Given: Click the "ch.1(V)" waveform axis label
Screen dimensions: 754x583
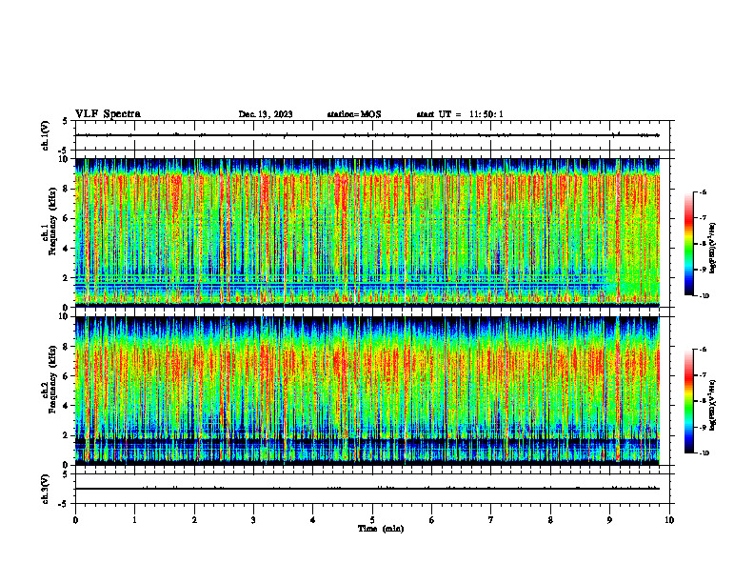Looking at the screenshot, I should pyautogui.click(x=46, y=135).
